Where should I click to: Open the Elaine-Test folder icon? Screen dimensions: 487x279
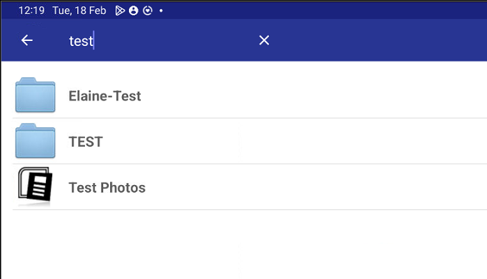tap(35, 95)
